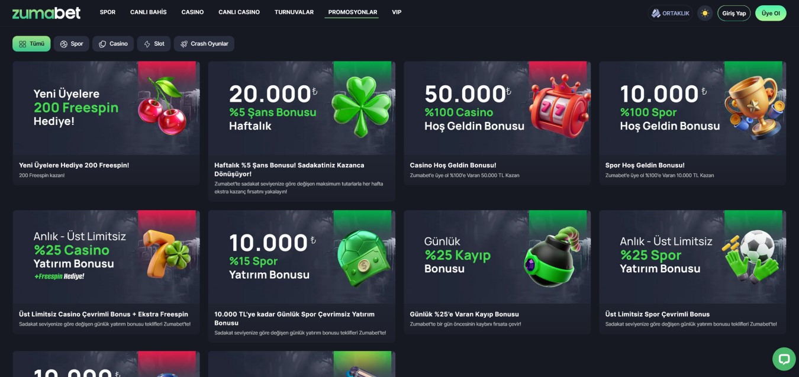
Task: Open the Haftalık %5 Şans Bonusu link
Action: click(x=289, y=169)
